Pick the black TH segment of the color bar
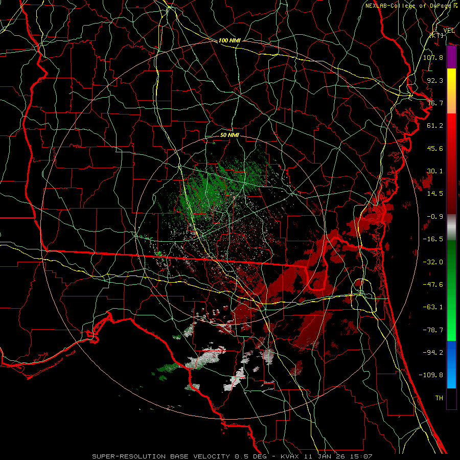This screenshot has width=460, height=460. [x=451, y=399]
